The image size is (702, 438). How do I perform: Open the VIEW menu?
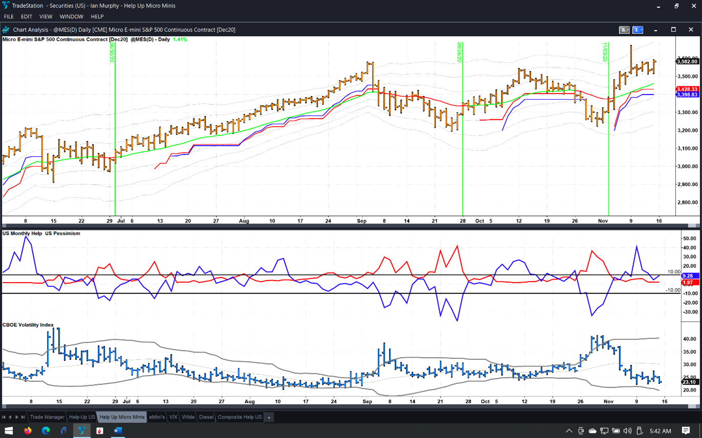click(46, 17)
